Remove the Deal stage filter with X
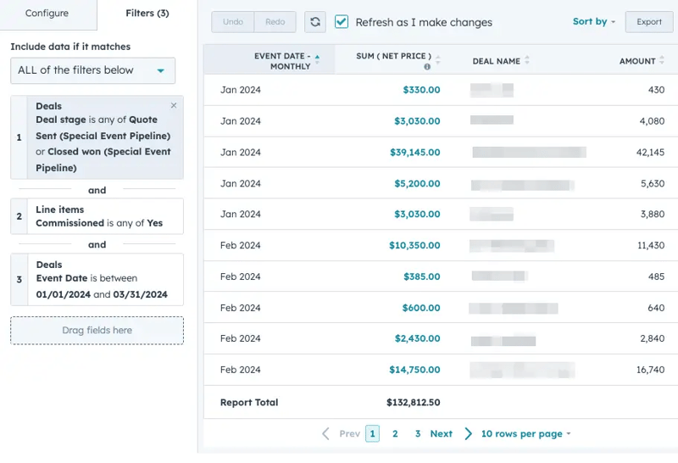The height and width of the screenshot is (463, 678). coord(174,105)
